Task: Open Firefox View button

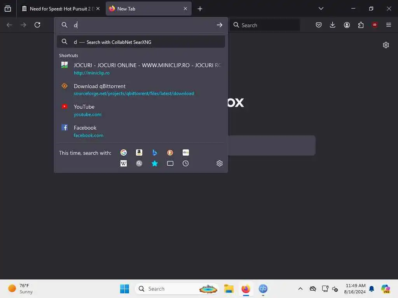Action: [8, 9]
